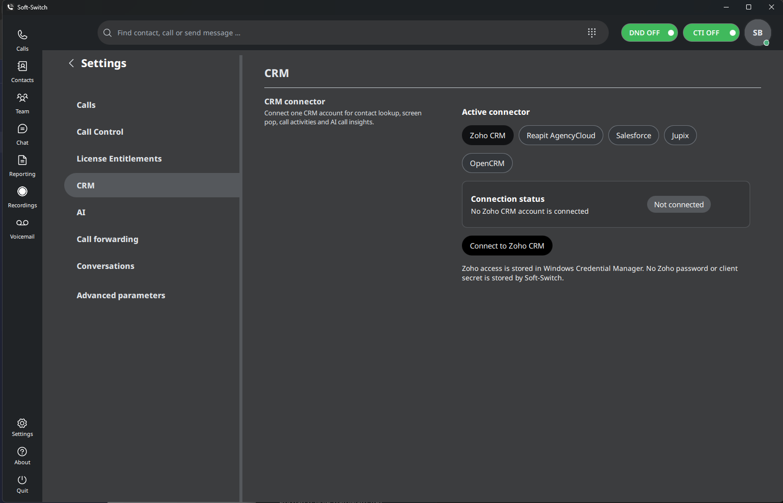
Task: Click 'No Zoho CRM account is connected' text
Action: point(530,211)
